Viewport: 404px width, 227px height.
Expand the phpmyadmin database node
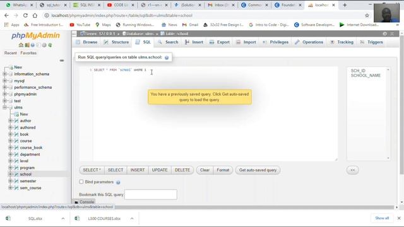tap(4, 94)
